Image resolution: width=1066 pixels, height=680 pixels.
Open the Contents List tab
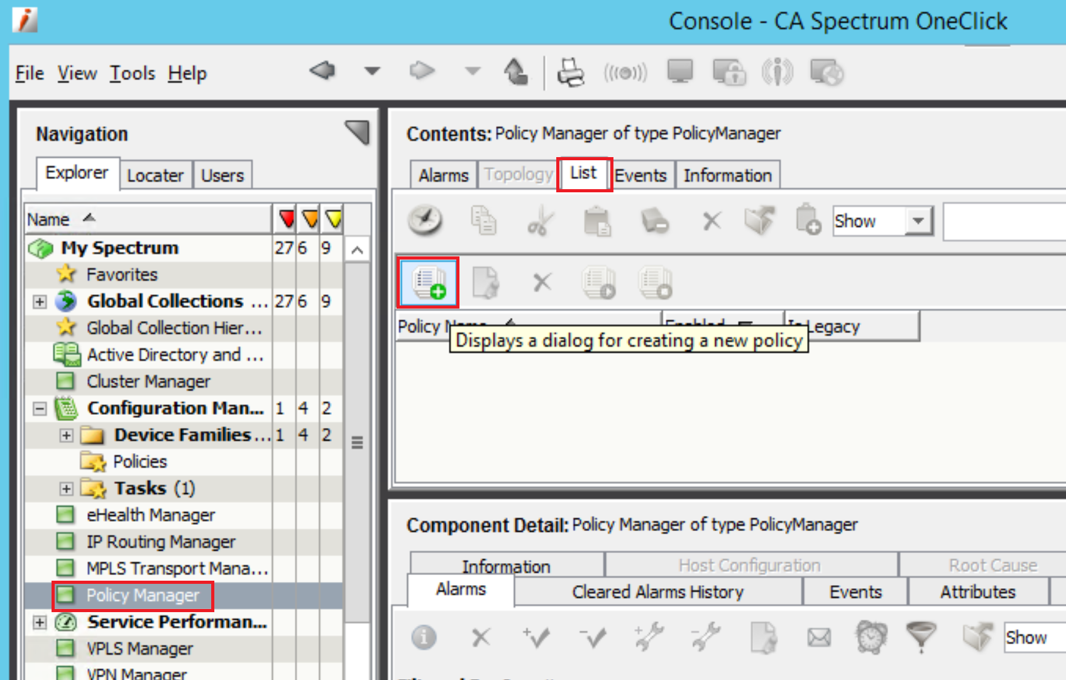(x=584, y=173)
